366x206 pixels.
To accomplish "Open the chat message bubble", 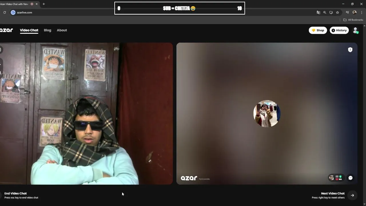I will click(x=350, y=178).
